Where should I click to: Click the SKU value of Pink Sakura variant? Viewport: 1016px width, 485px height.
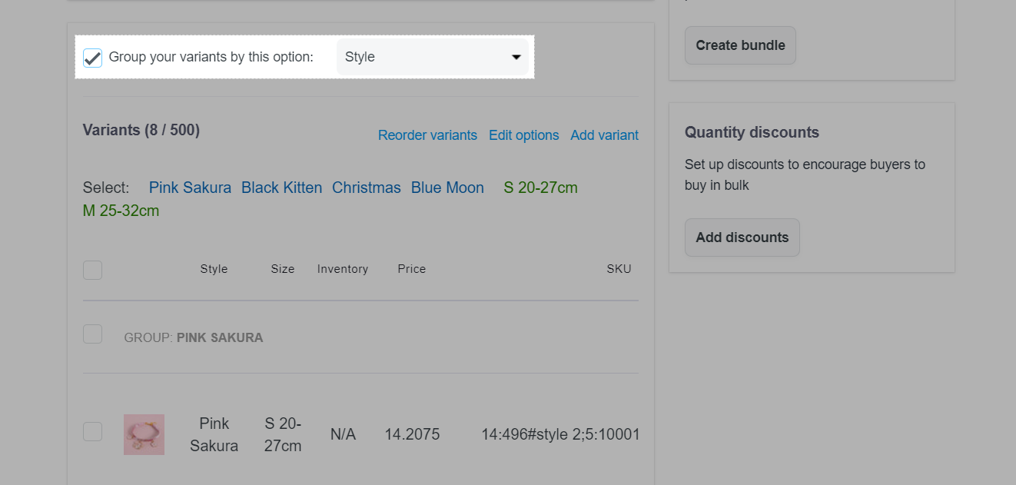click(560, 434)
